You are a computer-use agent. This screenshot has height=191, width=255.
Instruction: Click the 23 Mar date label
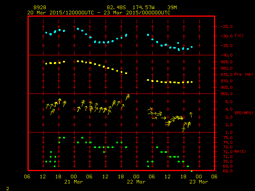pyautogui.click(x=199, y=182)
